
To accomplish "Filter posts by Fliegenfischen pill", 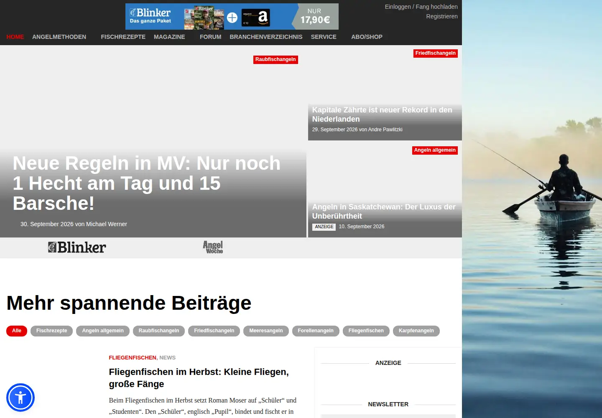I will tap(366, 331).
